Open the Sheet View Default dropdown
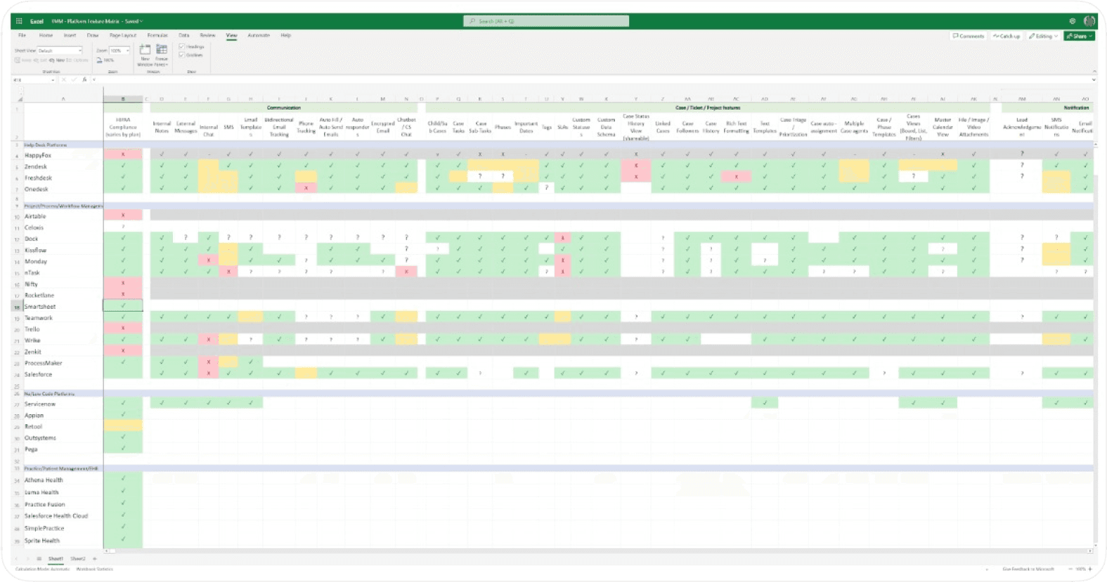 tap(60, 51)
